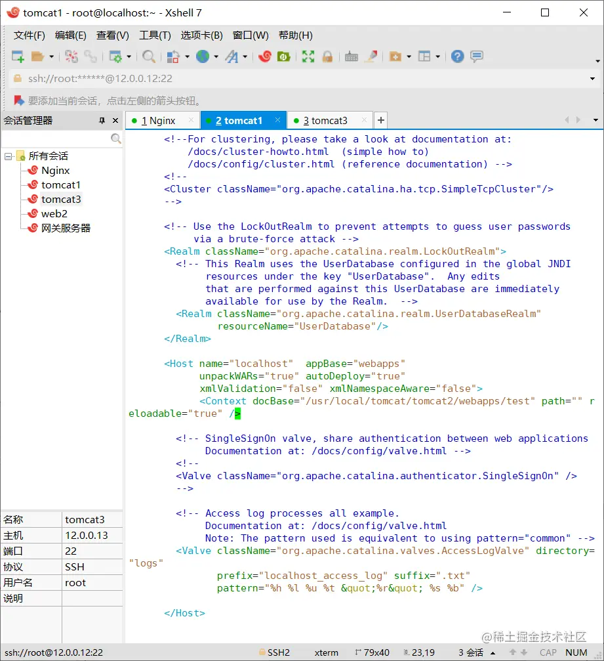
Task: Close the tomcat1 tab
Action: tap(277, 120)
